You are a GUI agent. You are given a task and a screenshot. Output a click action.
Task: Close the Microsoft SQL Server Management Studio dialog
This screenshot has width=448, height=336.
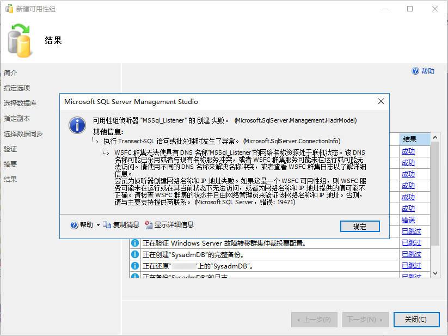coord(381,101)
